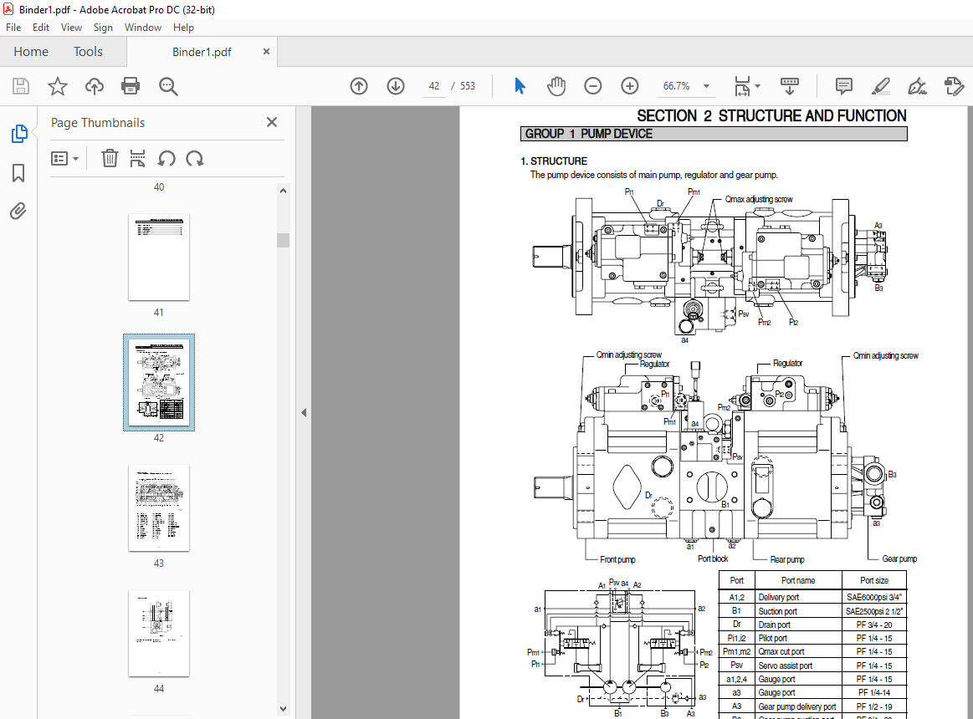
Task: Go to next page arrow
Action: [395, 86]
